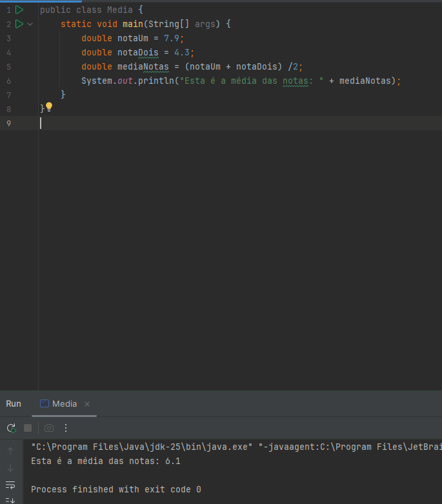442x504 pixels.
Task: Click the up arrow in console sidebar
Action: click(x=10, y=451)
